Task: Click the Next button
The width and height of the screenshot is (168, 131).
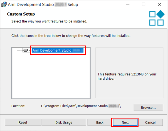Action: [125, 122]
